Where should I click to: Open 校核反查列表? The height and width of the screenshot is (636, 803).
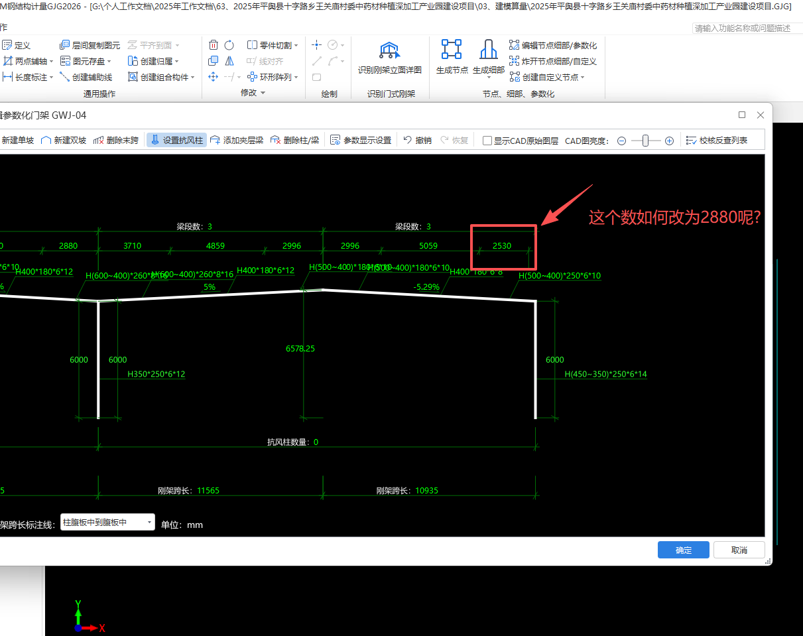coord(717,140)
